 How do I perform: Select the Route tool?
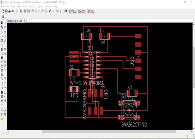click(2, 78)
